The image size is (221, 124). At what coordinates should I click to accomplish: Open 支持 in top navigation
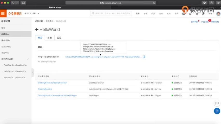click(x=168, y=14)
